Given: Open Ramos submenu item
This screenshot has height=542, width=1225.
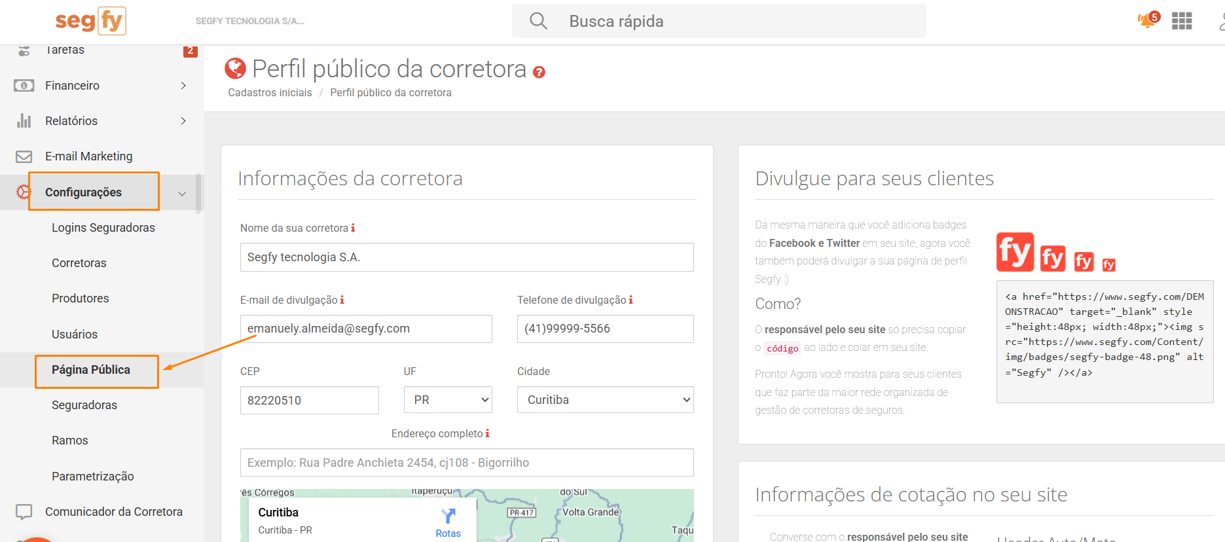Looking at the screenshot, I should pos(70,441).
